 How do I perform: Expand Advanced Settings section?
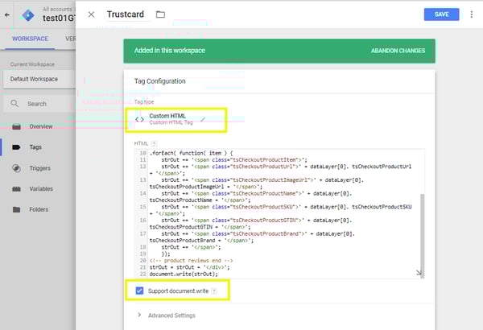(x=167, y=316)
